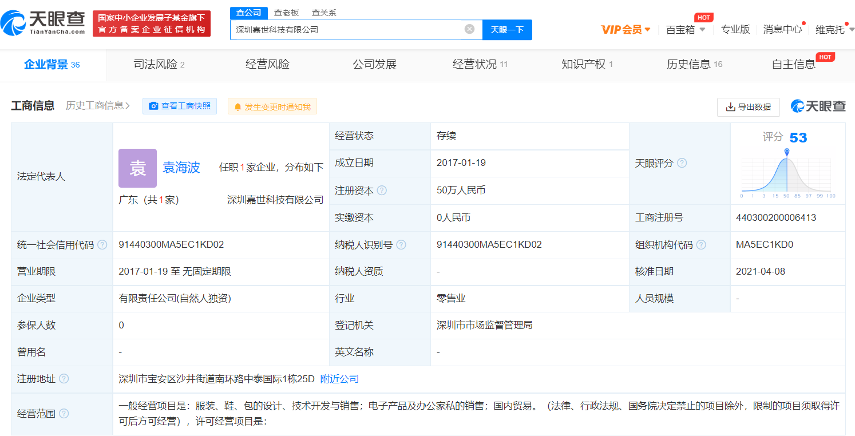Select the 查关系 search tab

pos(324,13)
